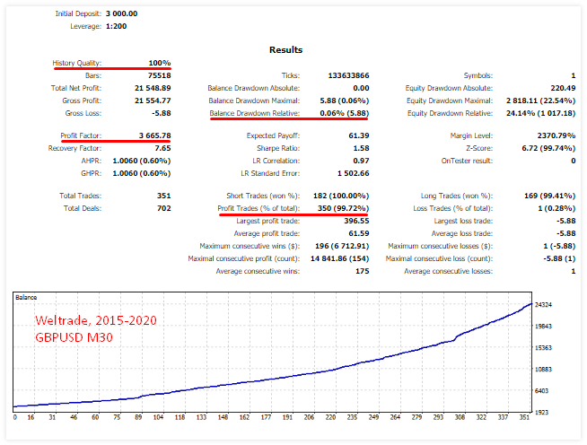Click the 24324 balance axis value
Viewport: 587px width, 445px height.
[x=543, y=305]
